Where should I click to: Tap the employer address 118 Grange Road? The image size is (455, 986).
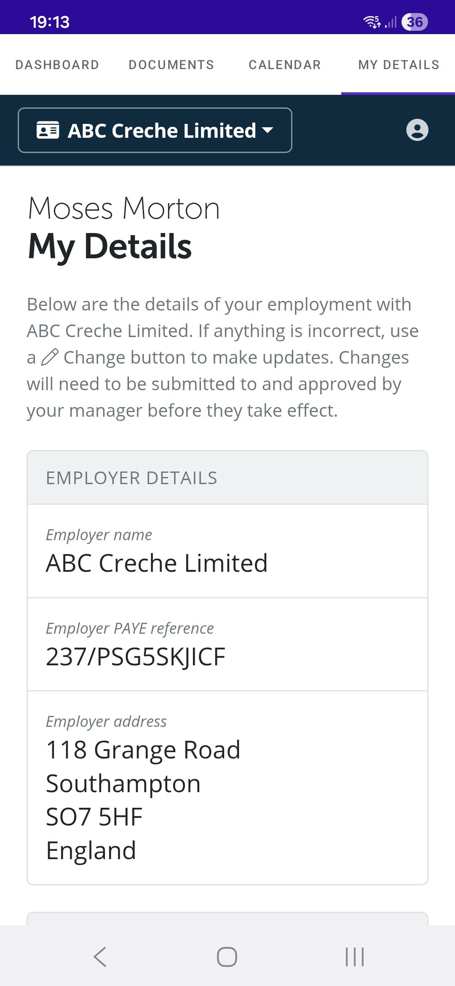tap(143, 750)
